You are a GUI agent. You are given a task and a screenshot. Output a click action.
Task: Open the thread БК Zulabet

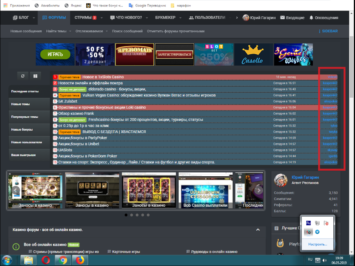[x=68, y=101]
